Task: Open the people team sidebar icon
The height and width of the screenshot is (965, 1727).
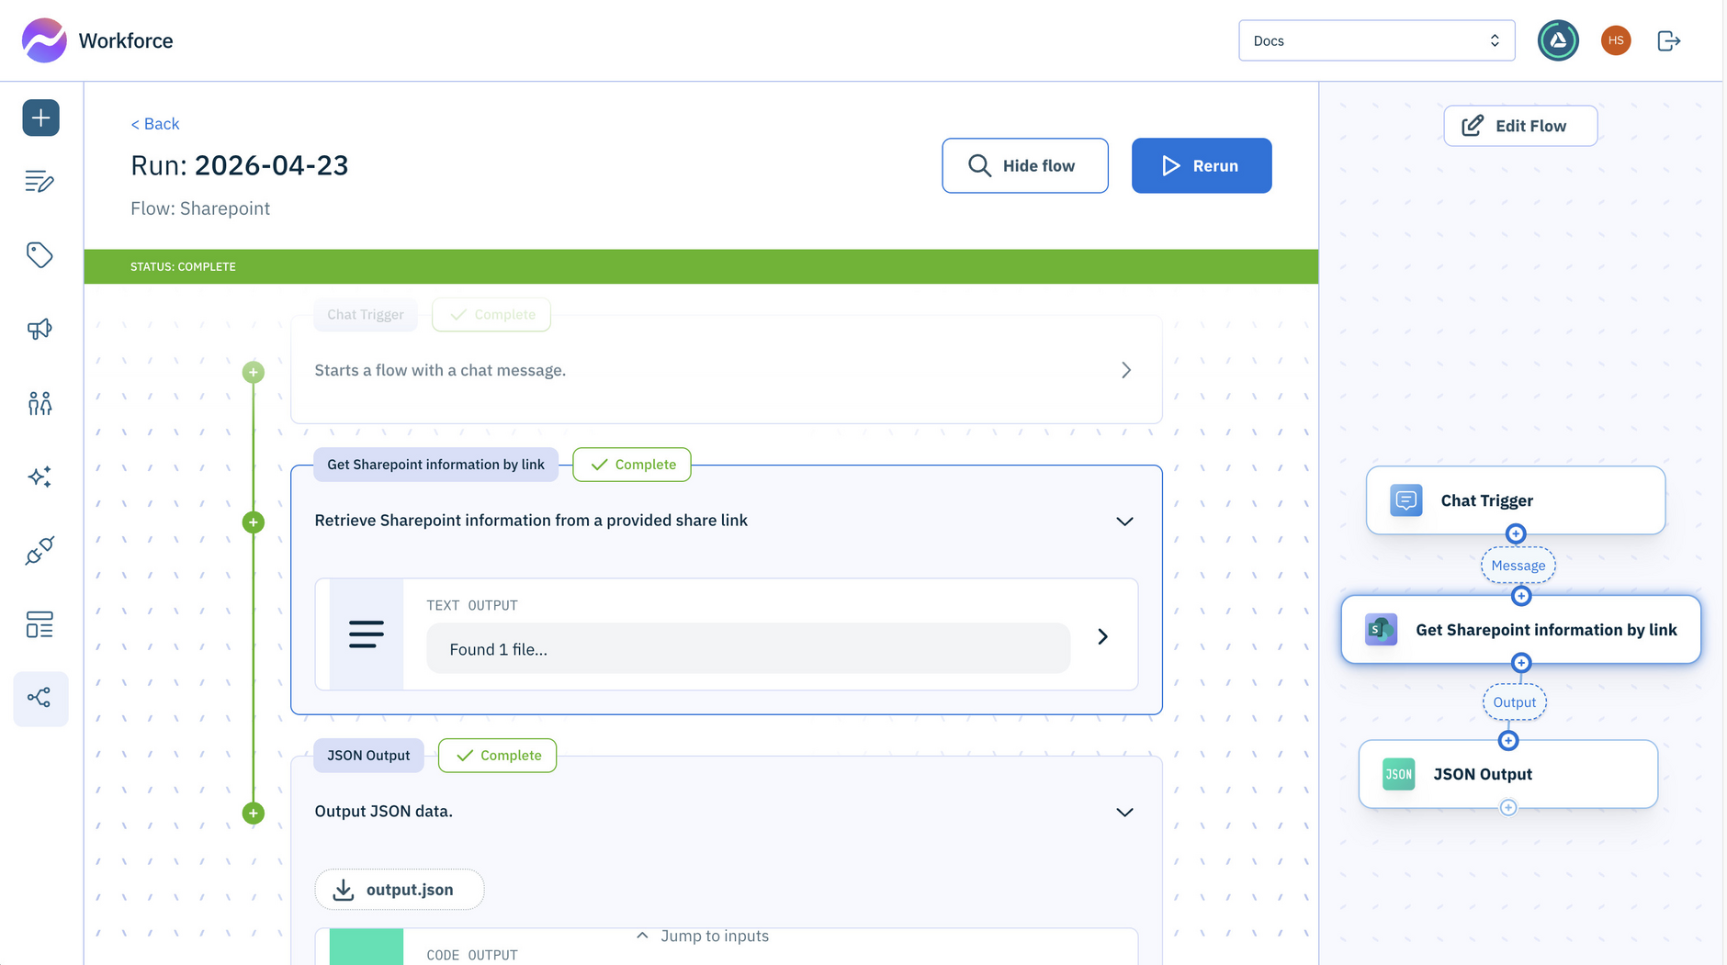Action: pyautogui.click(x=40, y=402)
